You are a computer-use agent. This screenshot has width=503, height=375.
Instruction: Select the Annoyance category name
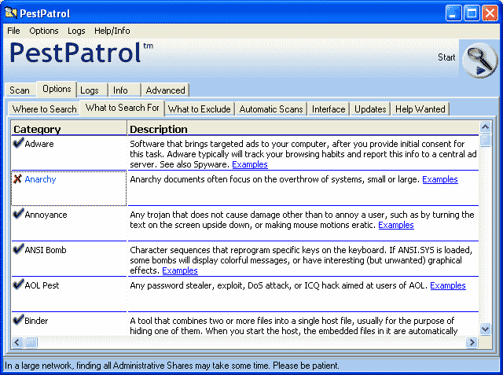46,215
